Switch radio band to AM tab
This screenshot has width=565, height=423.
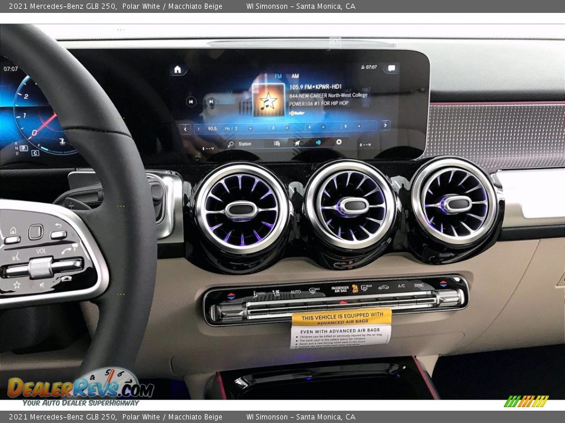point(295,76)
